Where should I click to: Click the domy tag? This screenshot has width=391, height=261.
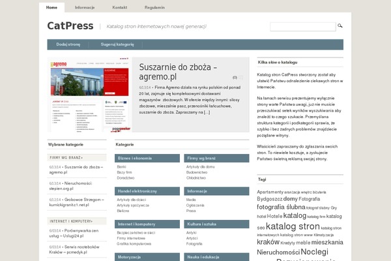point(291,199)
